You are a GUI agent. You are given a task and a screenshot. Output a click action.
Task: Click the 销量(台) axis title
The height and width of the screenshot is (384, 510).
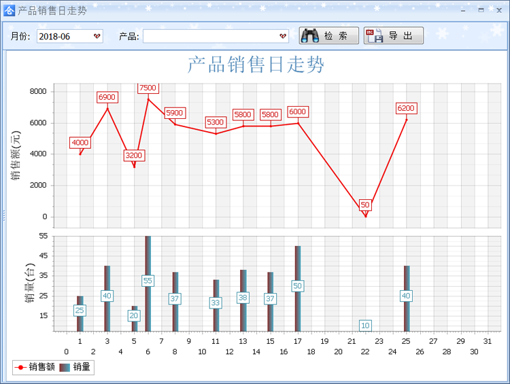pyautogui.click(x=30, y=283)
